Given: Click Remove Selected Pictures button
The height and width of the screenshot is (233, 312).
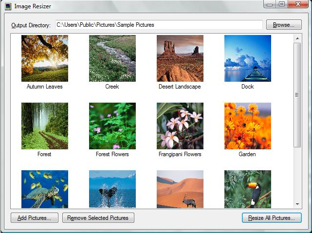Looking at the screenshot, I should pyautogui.click(x=98, y=218).
